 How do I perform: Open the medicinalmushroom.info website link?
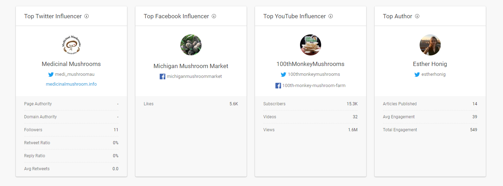(x=71, y=84)
